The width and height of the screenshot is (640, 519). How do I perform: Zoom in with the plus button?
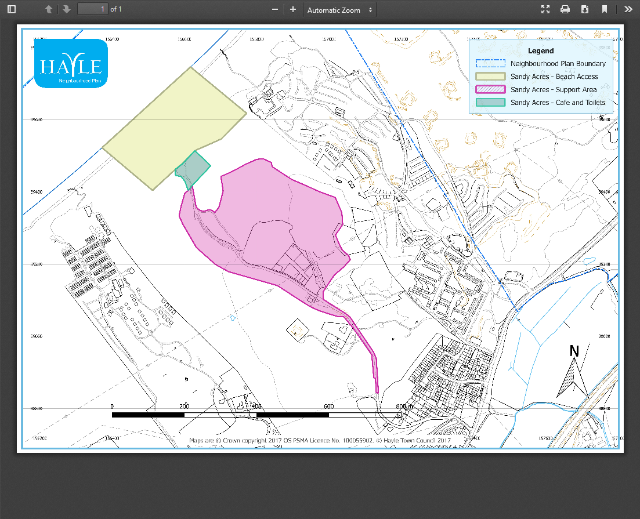click(x=293, y=9)
